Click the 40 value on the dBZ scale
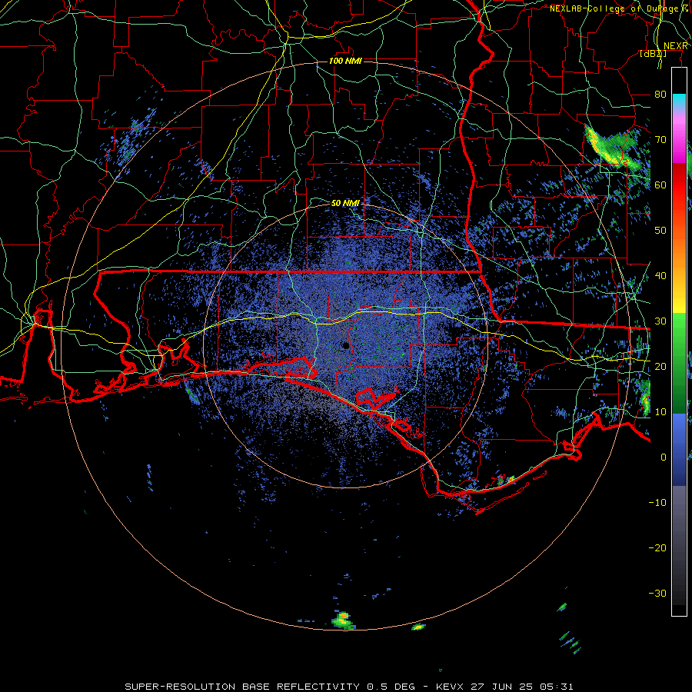This screenshot has width=692, height=692. coord(660,275)
